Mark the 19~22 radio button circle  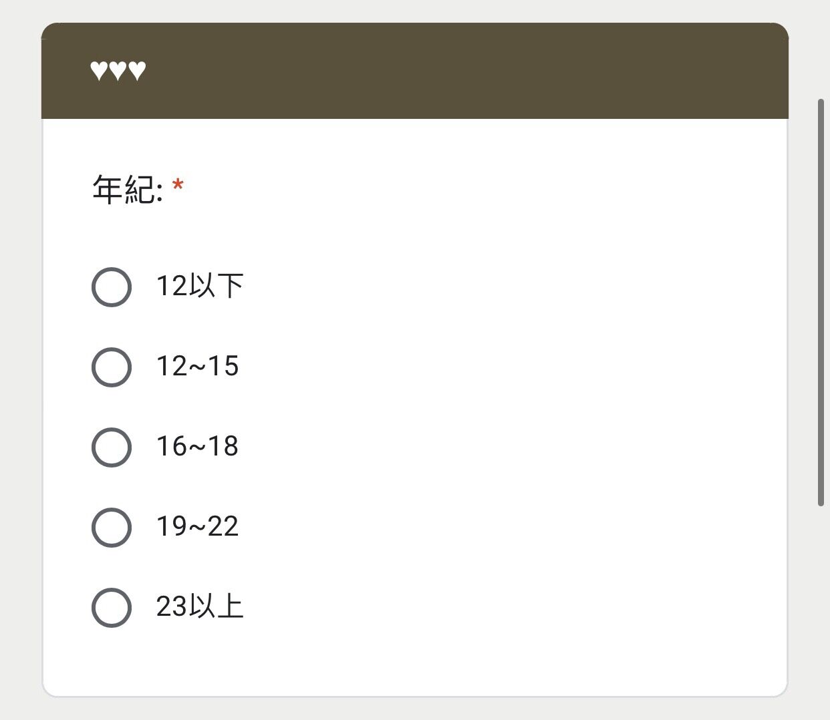tap(111, 528)
